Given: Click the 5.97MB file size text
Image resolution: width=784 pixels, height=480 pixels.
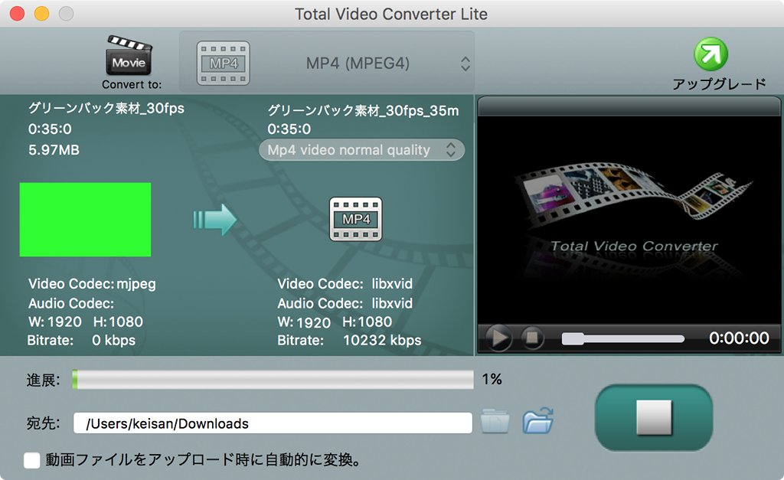Looking at the screenshot, I should click(54, 150).
